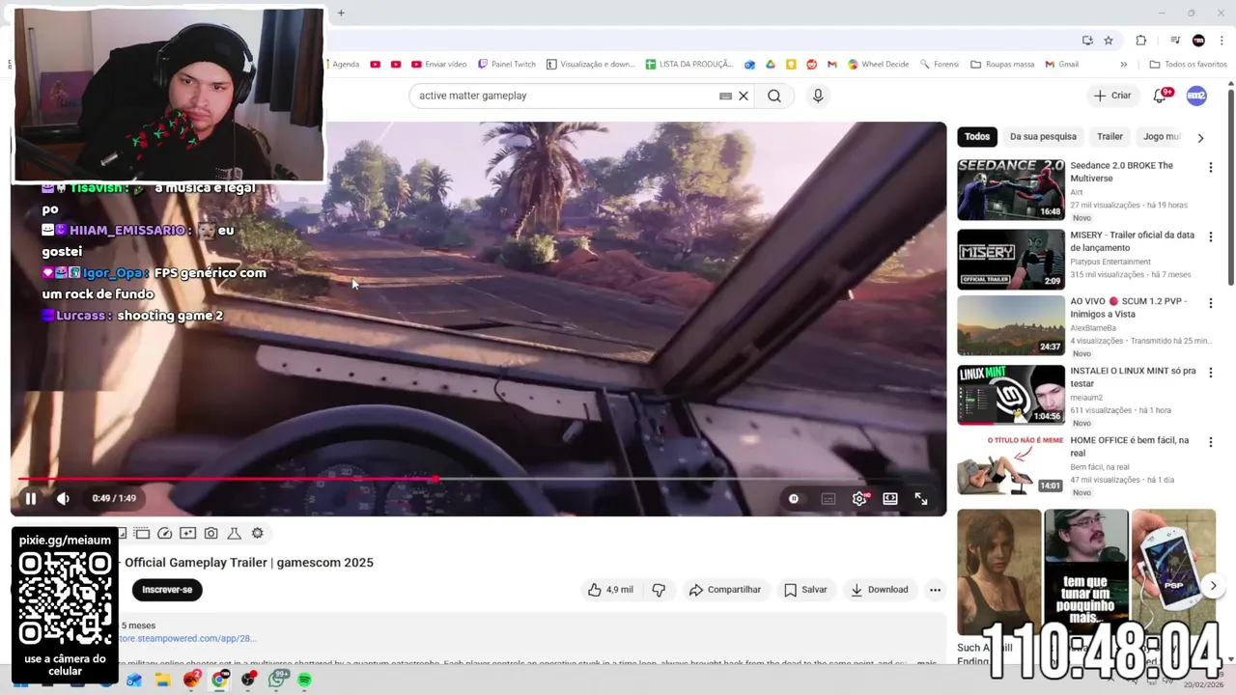Open 'INSTALEI O LINUX MINT' video title
The image size is (1236, 695).
pyautogui.click(x=1133, y=376)
